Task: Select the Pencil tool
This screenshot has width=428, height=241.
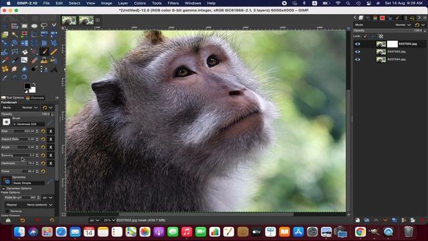Action: (53, 52)
